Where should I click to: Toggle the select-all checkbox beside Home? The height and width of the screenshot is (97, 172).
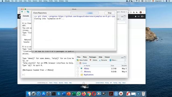click(77, 63)
